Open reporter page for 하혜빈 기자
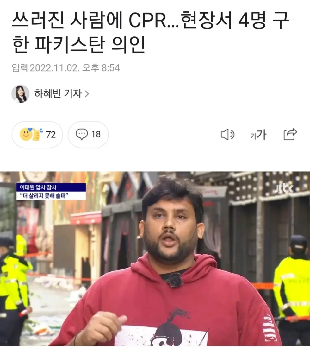This screenshot has width=310, height=355. pos(58,94)
